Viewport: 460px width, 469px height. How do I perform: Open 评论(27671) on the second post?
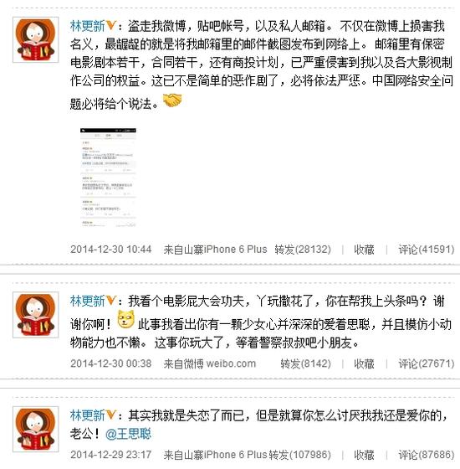coord(427,363)
